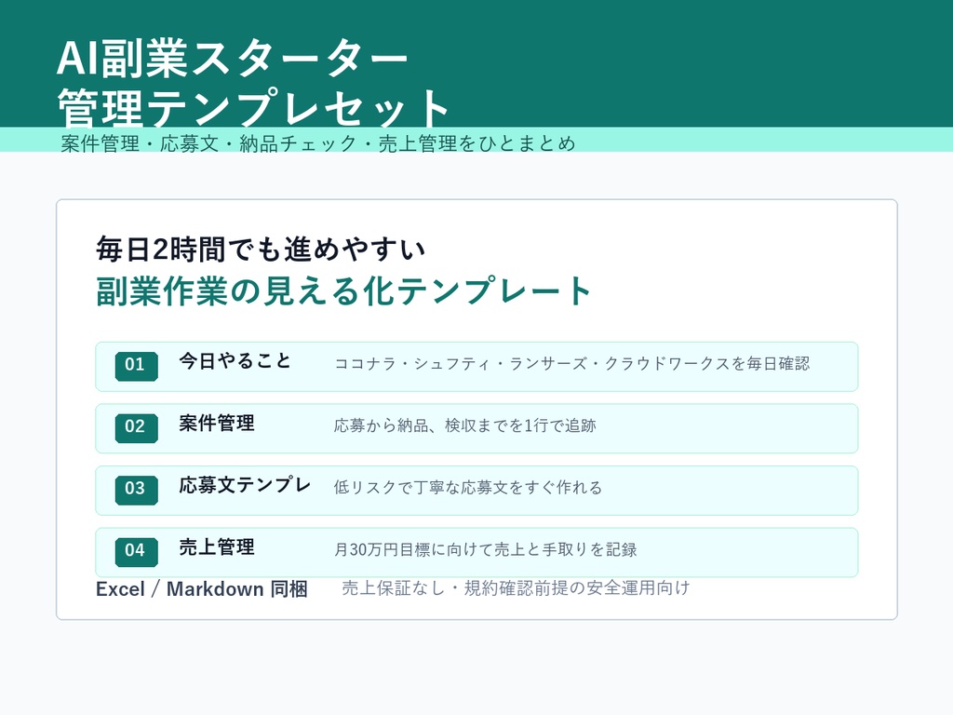Viewport: 953px width, 715px height.
Task: Click the 01 number badge
Action: [x=136, y=366]
